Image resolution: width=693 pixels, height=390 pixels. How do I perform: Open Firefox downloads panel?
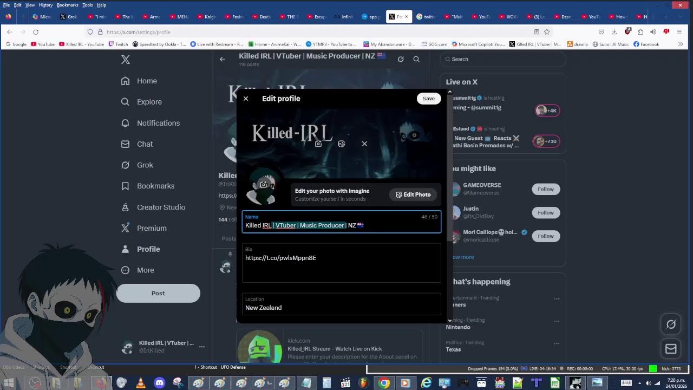click(x=614, y=32)
